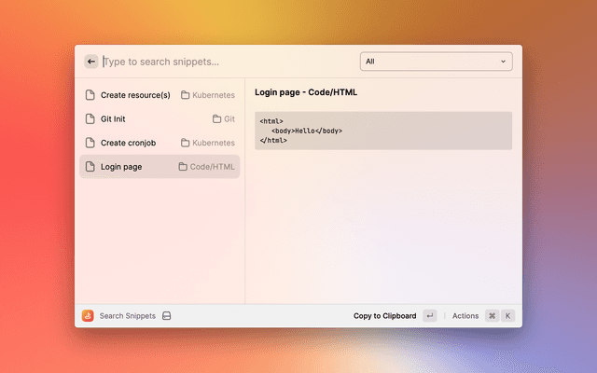
Task: Click the HTML code preview block
Action: point(382,131)
